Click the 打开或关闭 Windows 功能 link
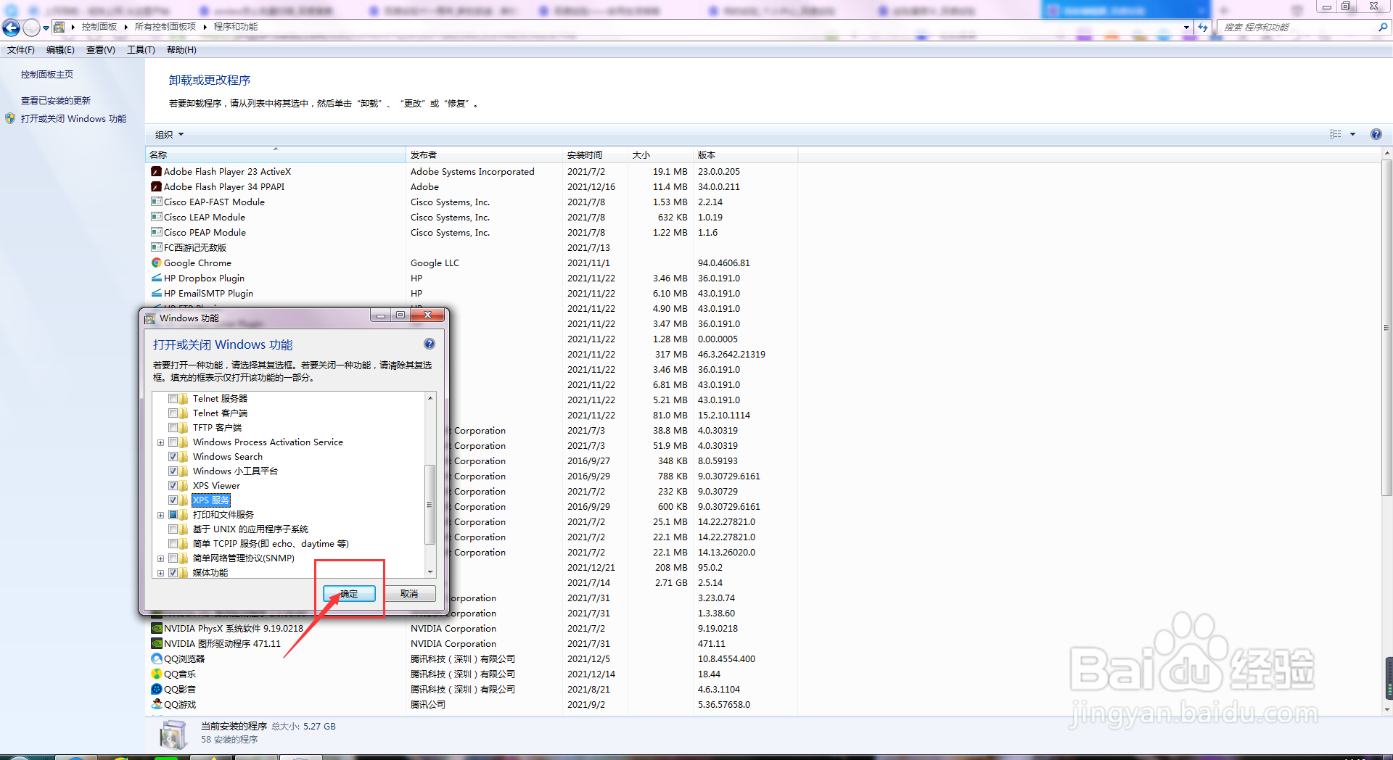The width and height of the screenshot is (1393, 760). click(73, 119)
